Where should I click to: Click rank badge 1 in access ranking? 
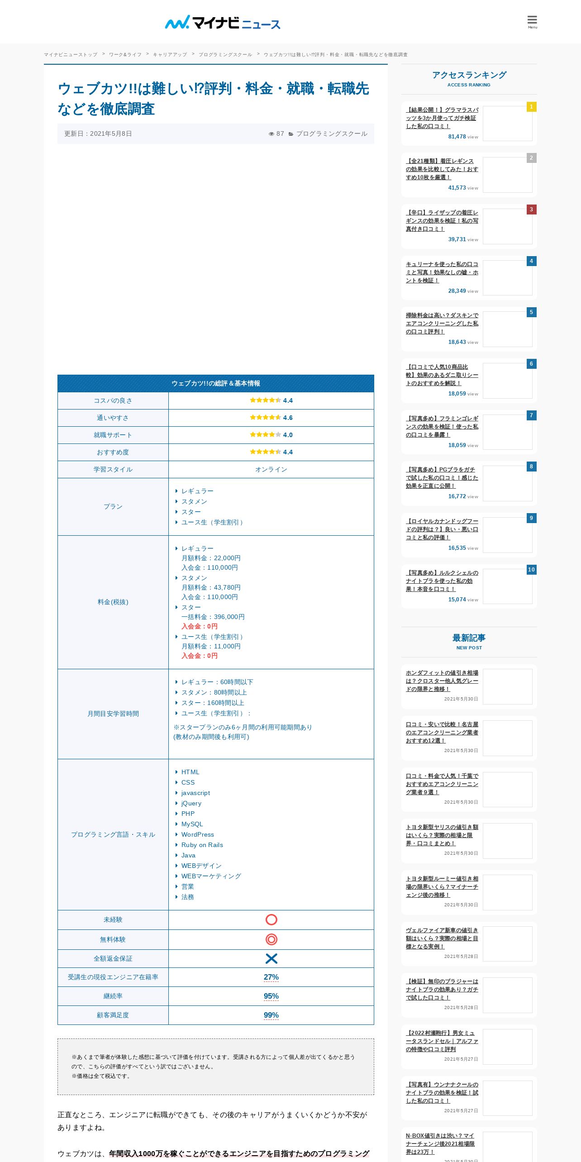(531, 107)
